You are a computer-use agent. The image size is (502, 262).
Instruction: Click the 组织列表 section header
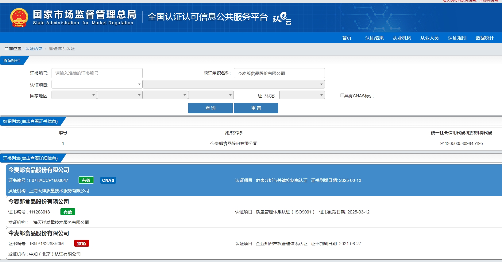coord(30,121)
